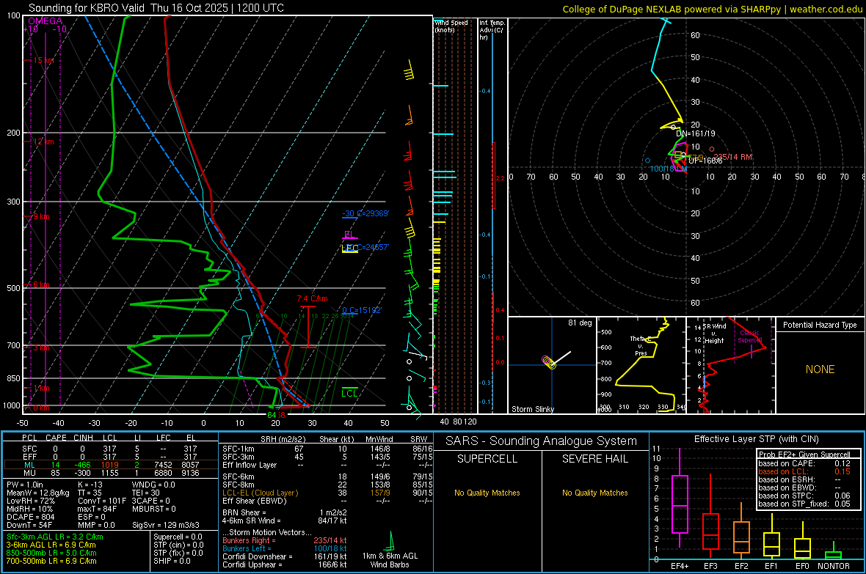
Task: Click the 'K = -13' index value
Action: click(90, 485)
